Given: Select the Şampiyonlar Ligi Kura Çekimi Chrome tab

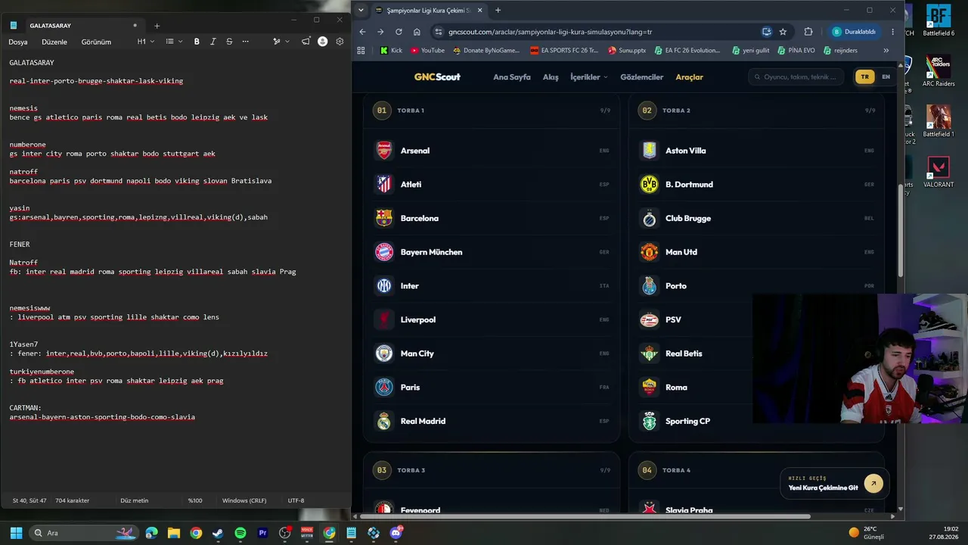Looking at the screenshot, I should point(429,11).
